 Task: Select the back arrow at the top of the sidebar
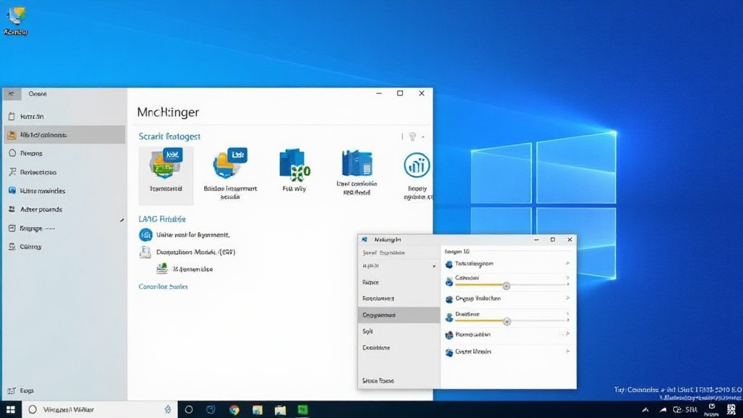click(12, 94)
